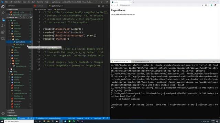Open the Go menu
220x123 pixels.
29,2
